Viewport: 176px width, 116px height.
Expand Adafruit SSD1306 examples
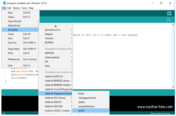(56, 106)
